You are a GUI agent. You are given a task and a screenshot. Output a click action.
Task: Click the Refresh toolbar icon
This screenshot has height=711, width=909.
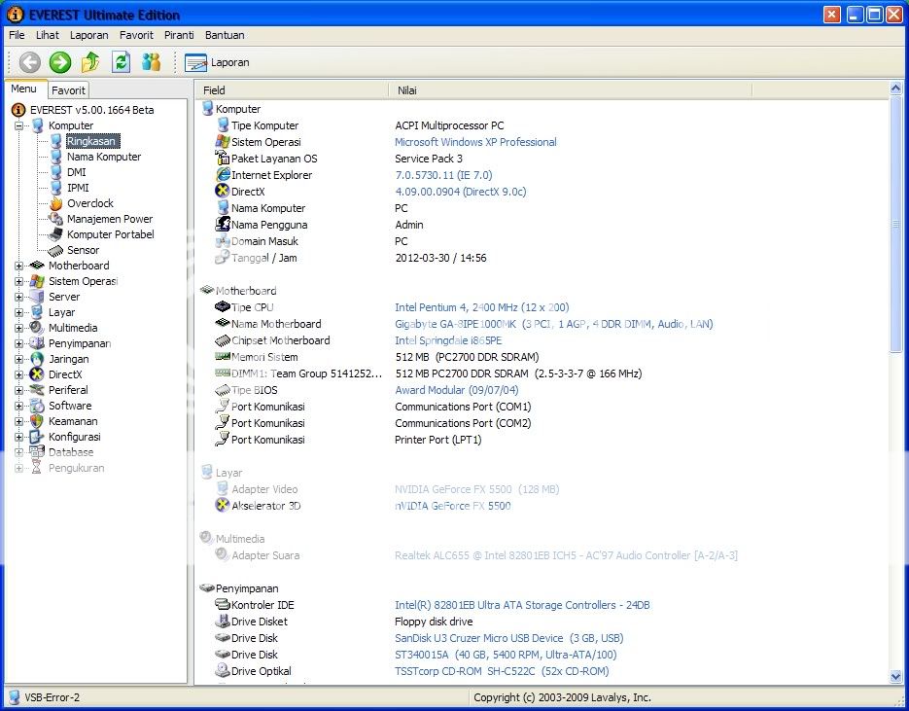121,61
